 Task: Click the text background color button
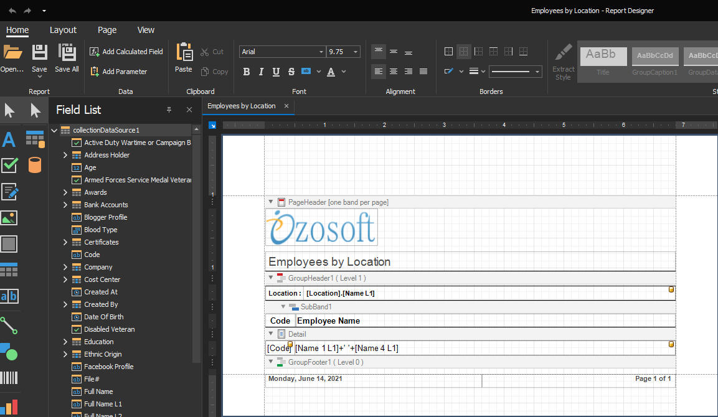pos(306,72)
